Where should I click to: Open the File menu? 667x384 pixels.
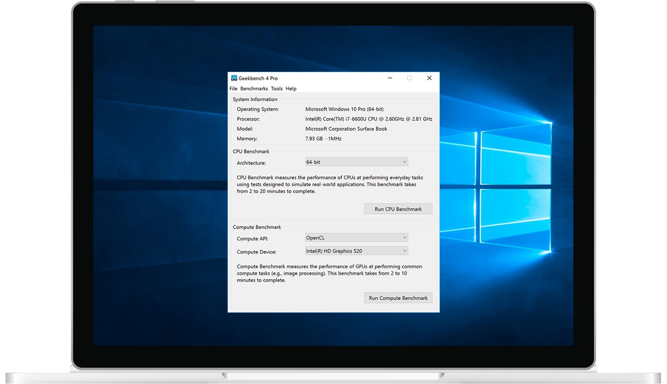[x=233, y=89]
